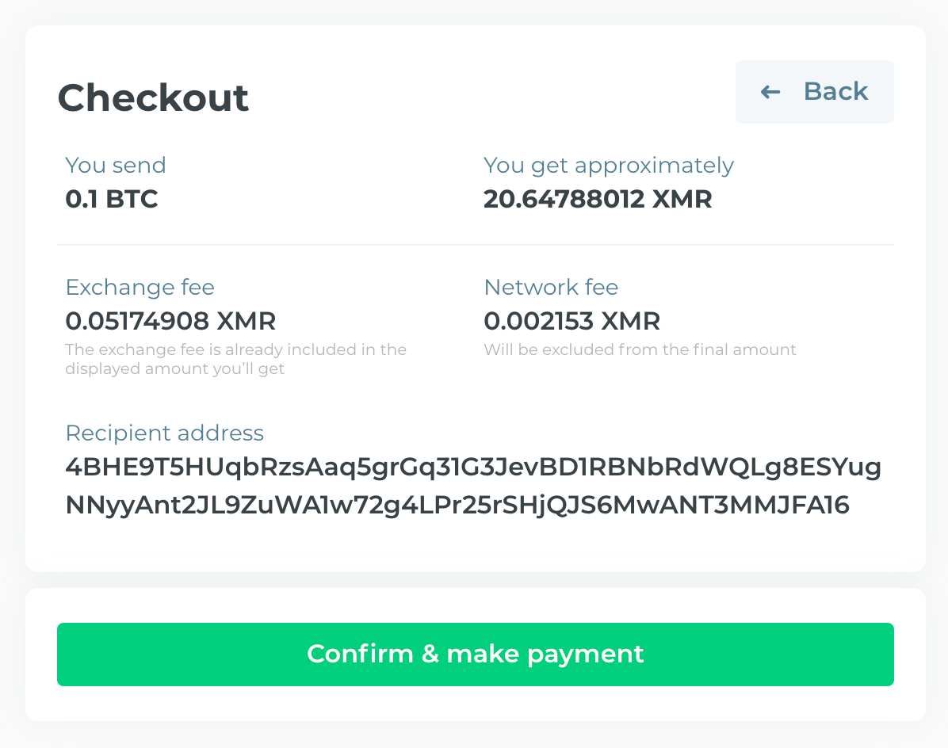948x748 pixels.
Task: Click the BTC unit of the send amount
Action: click(x=132, y=199)
